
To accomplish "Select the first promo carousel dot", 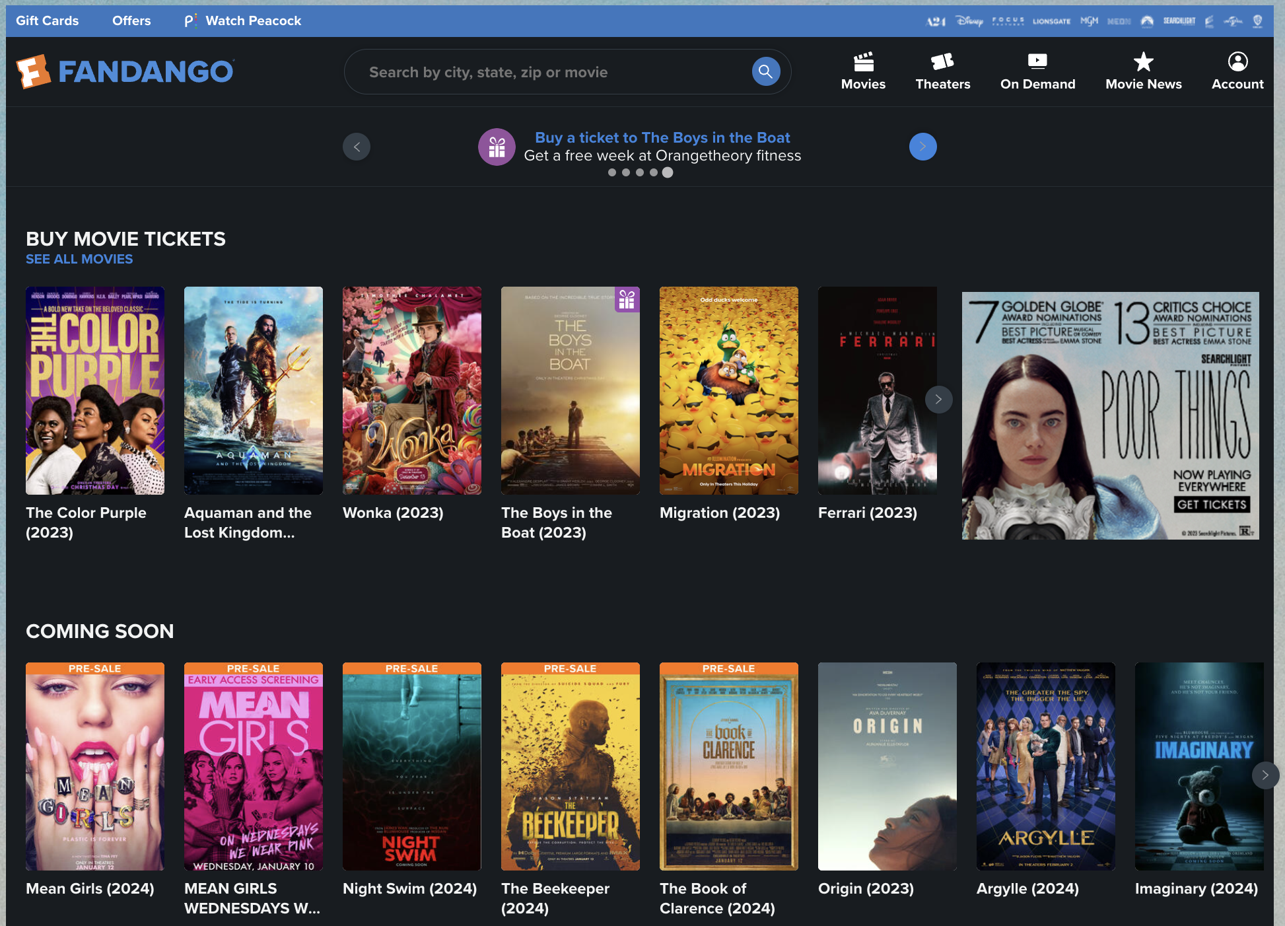I will click(x=612, y=172).
